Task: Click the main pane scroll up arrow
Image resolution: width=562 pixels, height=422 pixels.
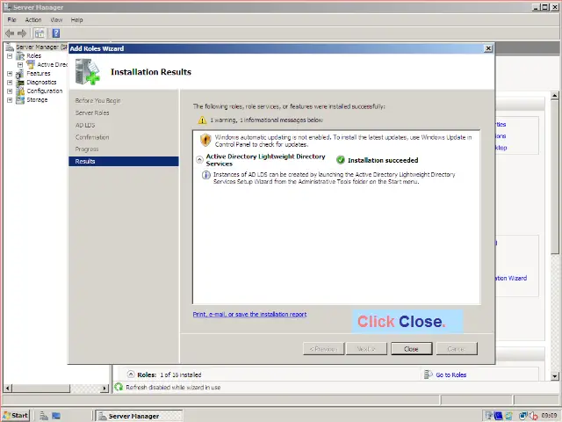Action: (x=555, y=96)
